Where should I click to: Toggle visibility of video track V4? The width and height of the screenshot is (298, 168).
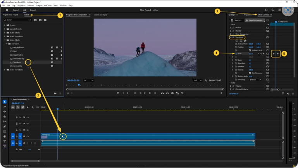(28, 118)
